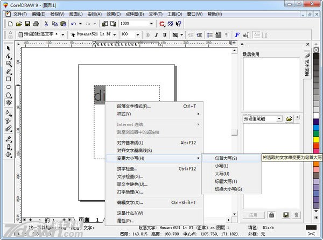Select the Pick arrow tool
The height and width of the screenshot is (240, 323).
pyautogui.click(x=9, y=49)
